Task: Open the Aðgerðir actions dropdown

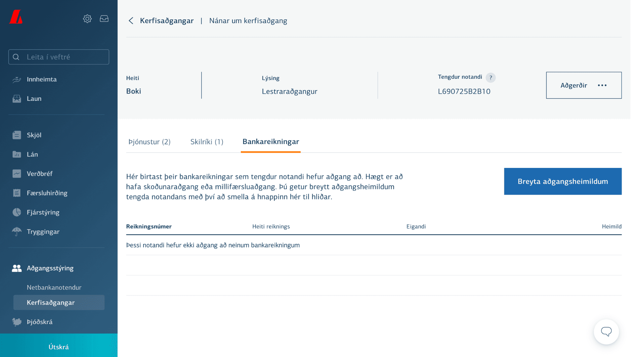Action: point(584,85)
